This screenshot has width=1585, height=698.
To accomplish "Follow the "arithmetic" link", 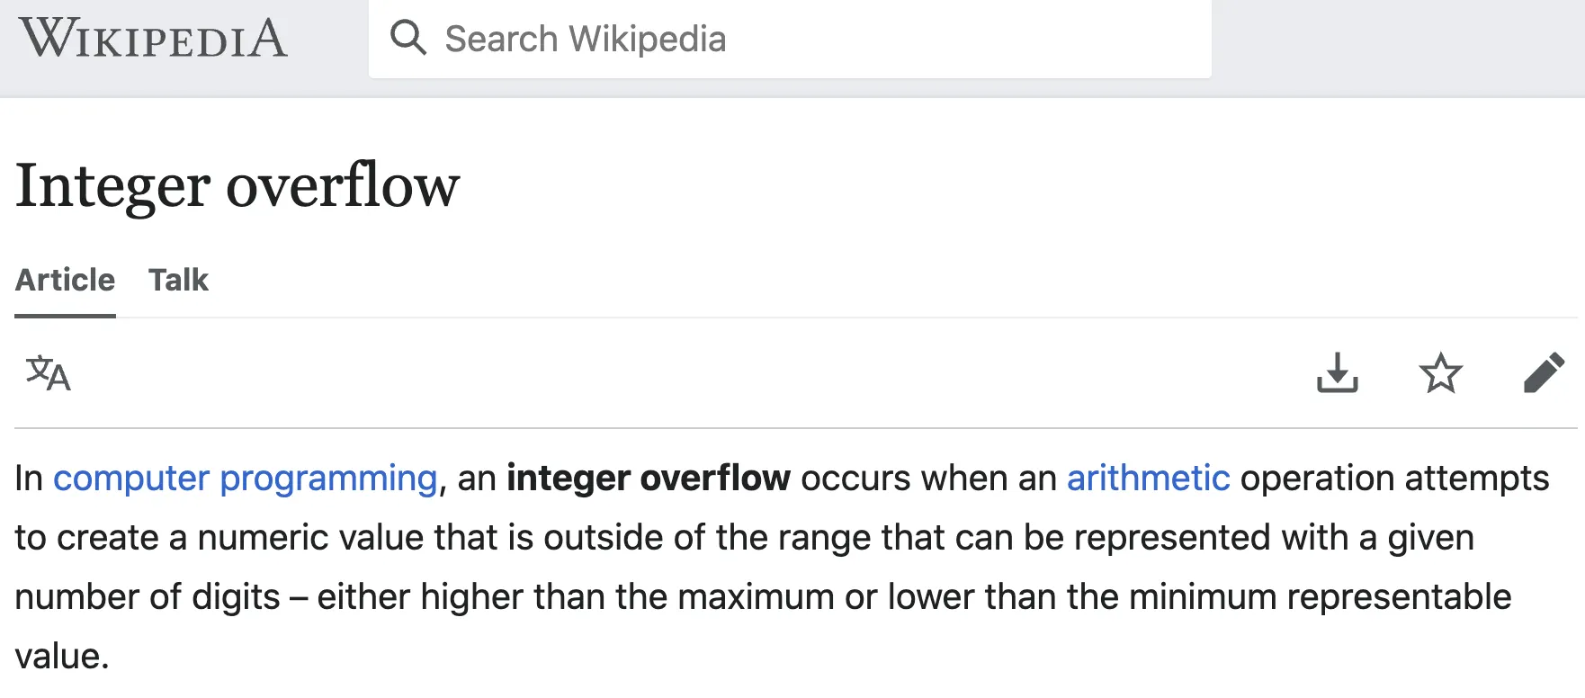I will click(1148, 479).
